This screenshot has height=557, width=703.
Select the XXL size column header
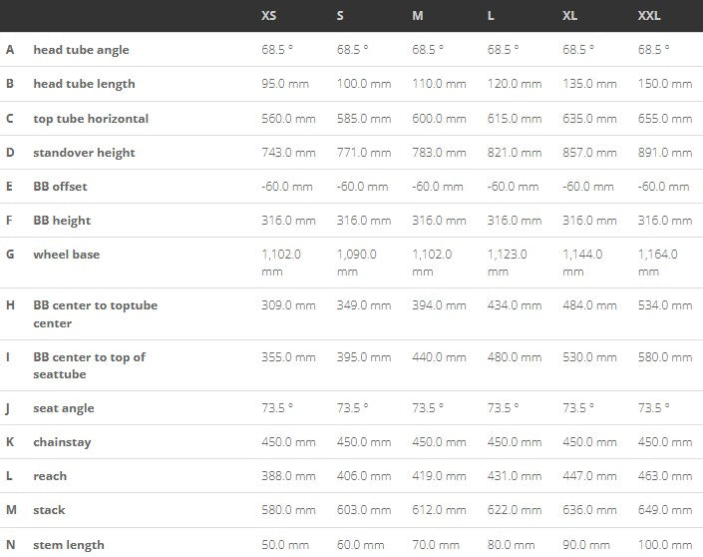coord(649,17)
